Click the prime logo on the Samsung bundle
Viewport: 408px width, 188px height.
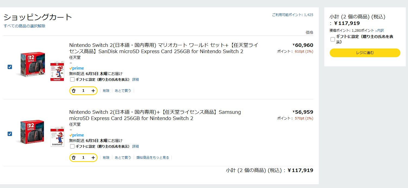77,135
